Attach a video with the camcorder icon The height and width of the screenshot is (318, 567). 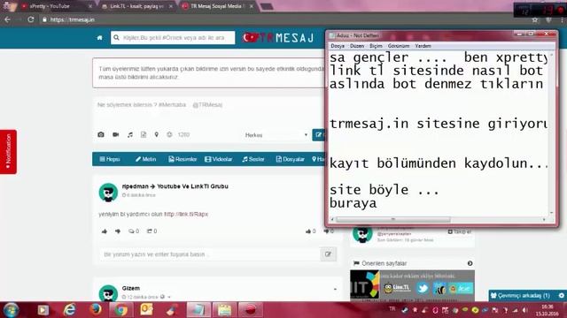point(116,134)
